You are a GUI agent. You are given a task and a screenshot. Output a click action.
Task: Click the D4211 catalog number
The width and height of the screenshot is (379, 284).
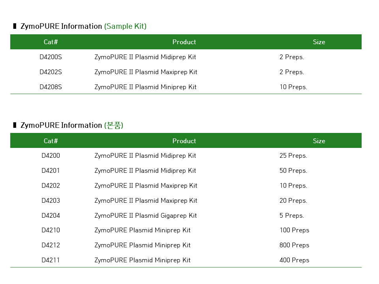(51, 260)
